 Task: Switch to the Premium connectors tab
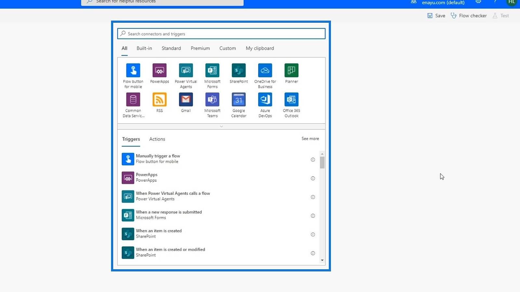[200, 48]
